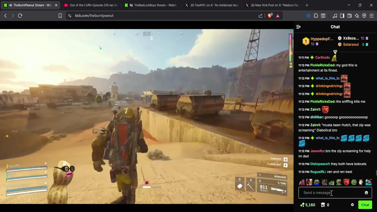Click the Chat panel heading

[x=335, y=27]
